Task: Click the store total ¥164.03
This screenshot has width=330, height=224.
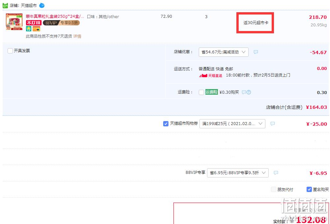Action: pyautogui.click(x=316, y=107)
